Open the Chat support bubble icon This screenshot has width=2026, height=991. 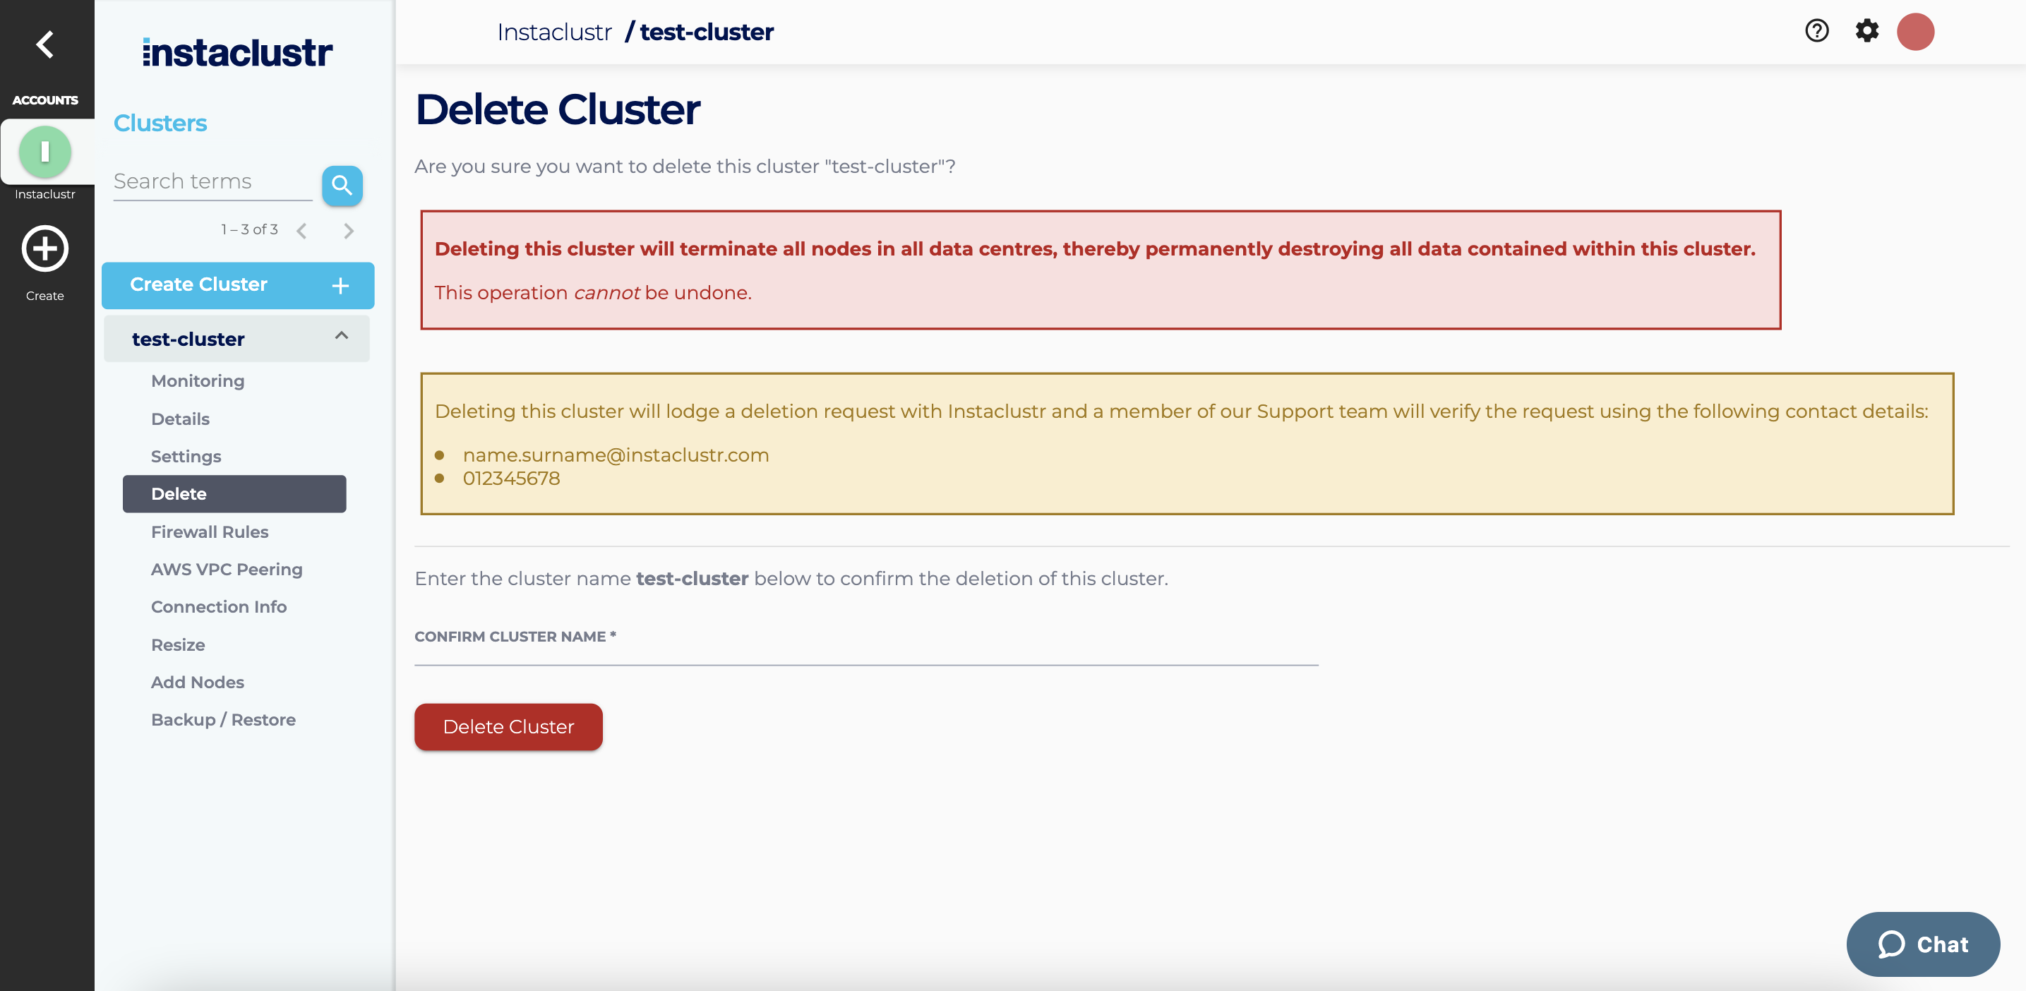pos(1888,944)
